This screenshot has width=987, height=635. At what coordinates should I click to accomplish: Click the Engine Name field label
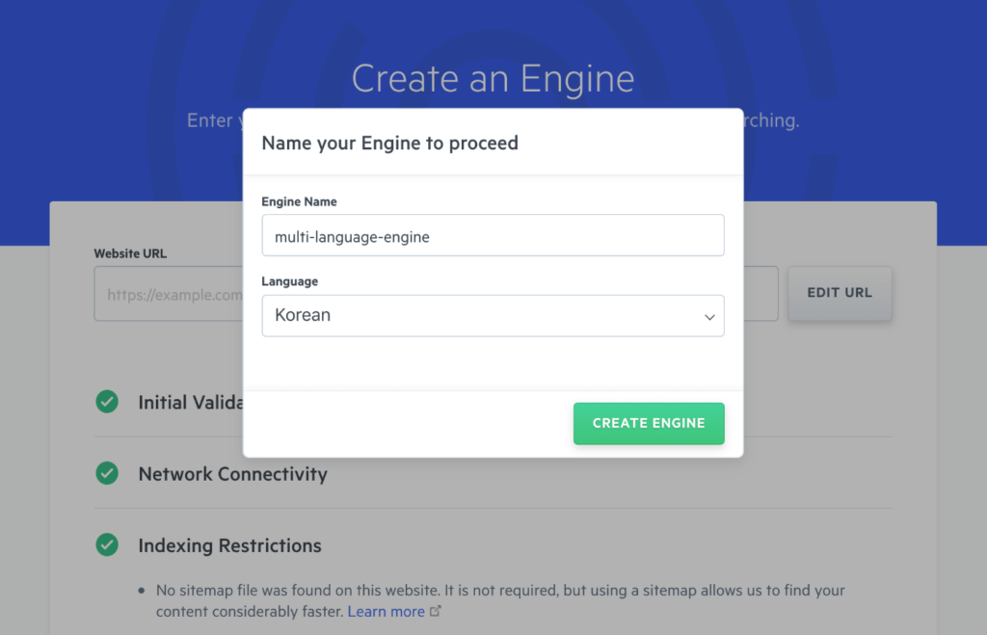coord(299,202)
